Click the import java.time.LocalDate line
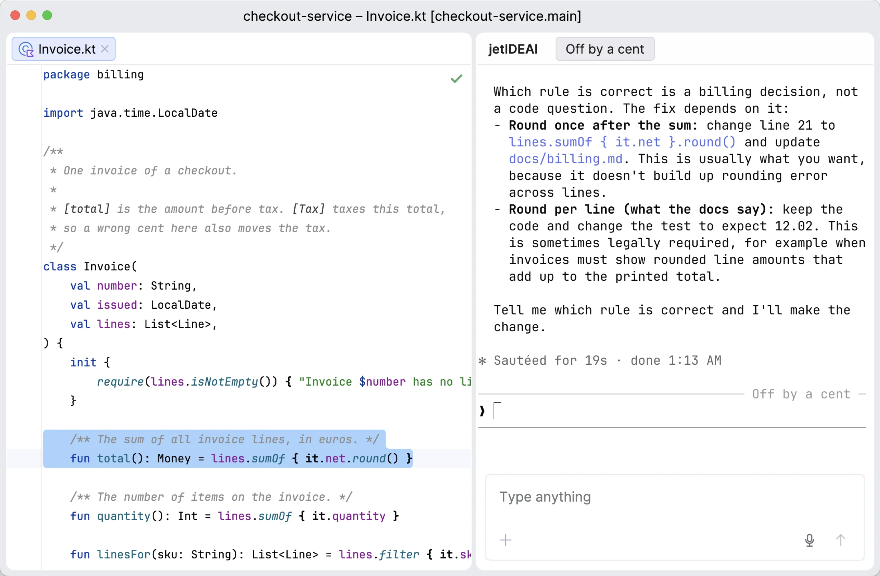 click(x=130, y=113)
